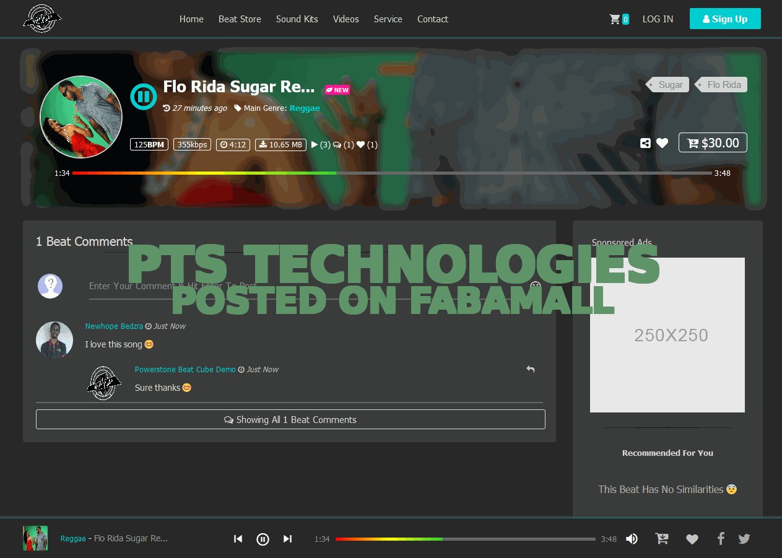
Task: Skip to next track in bottom player
Action: (287, 539)
